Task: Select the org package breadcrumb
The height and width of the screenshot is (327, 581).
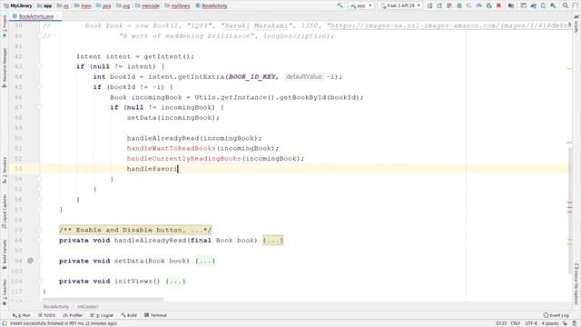Action: 123,5
